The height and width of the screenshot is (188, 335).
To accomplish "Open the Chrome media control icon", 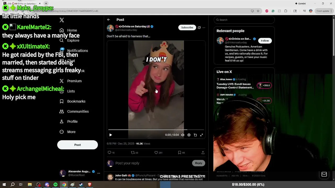I will coord(304,11).
